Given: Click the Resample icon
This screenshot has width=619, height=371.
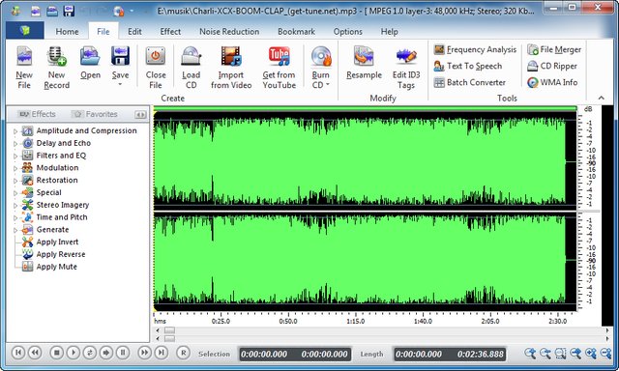Looking at the screenshot, I should tap(364, 56).
